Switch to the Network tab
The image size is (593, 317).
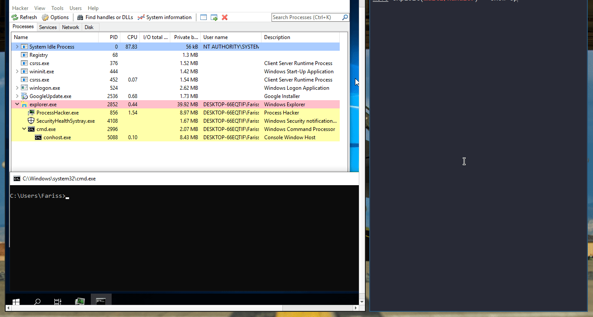(x=70, y=27)
